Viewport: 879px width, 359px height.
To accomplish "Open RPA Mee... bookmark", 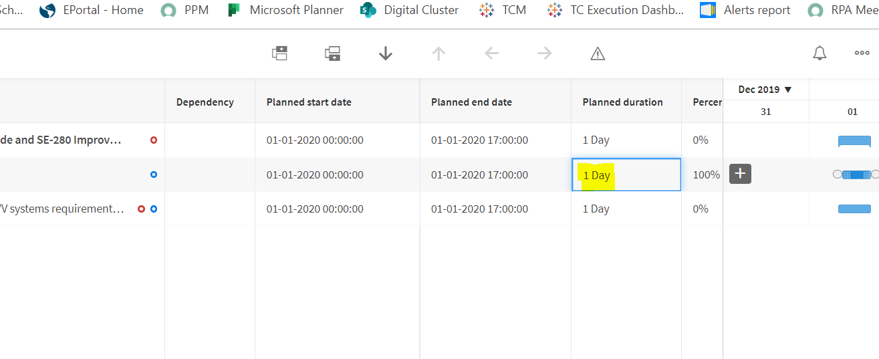I will [x=843, y=10].
